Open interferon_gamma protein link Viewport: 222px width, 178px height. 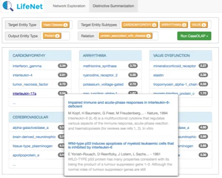pyautogui.click(x=27, y=66)
